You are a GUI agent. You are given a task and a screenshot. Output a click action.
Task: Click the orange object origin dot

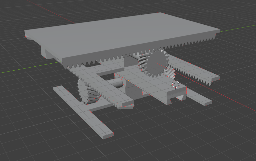click(x=129, y=80)
